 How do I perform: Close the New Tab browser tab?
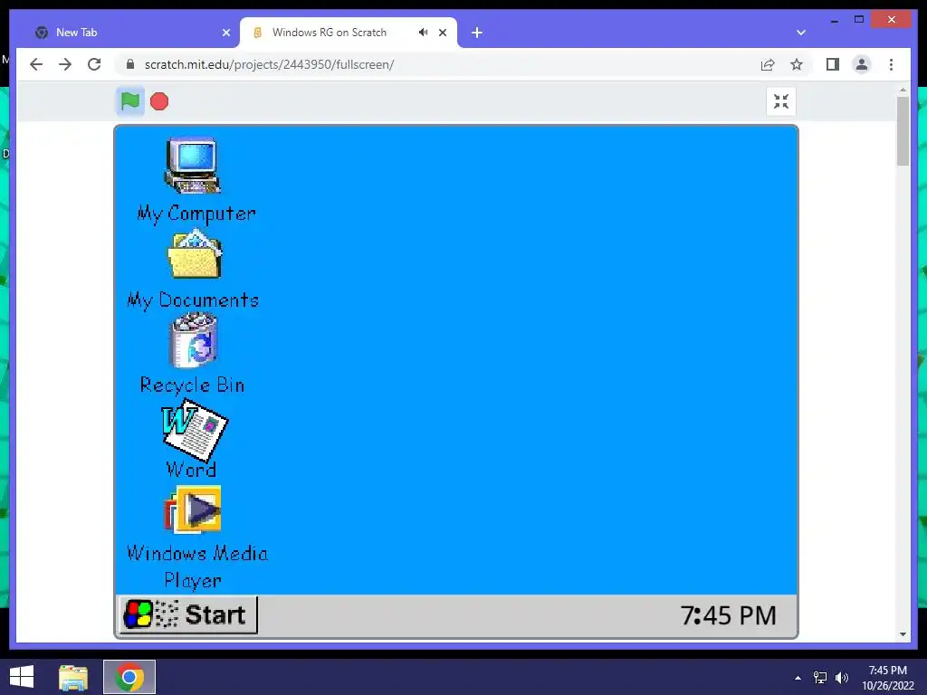coord(225,33)
